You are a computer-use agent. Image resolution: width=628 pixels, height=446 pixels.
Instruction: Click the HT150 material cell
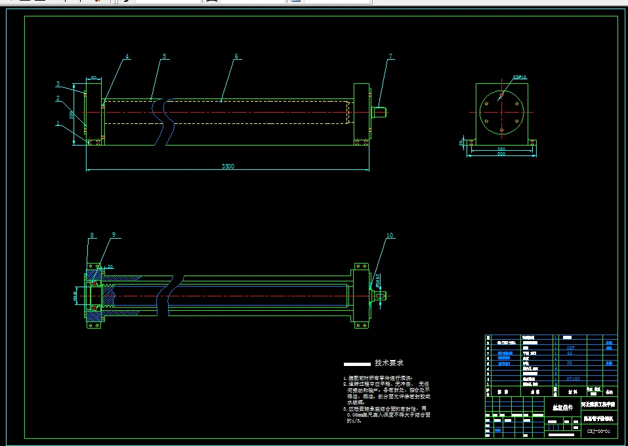[x=573, y=378]
